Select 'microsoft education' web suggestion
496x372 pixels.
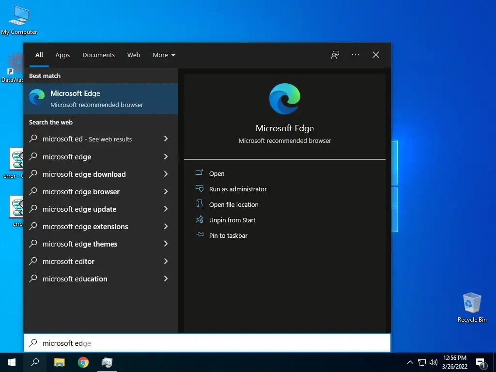101,279
